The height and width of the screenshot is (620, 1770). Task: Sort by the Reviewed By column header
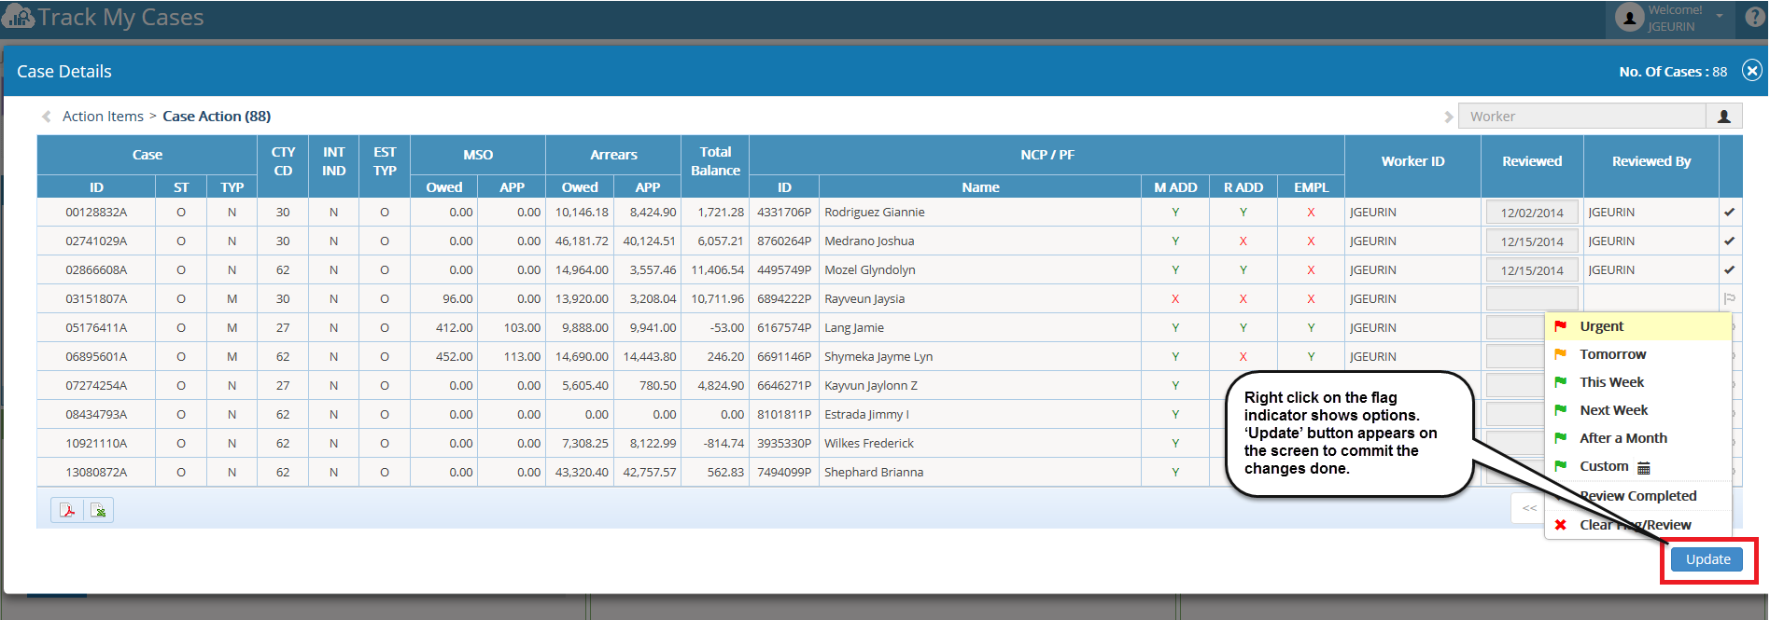[1651, 161]
